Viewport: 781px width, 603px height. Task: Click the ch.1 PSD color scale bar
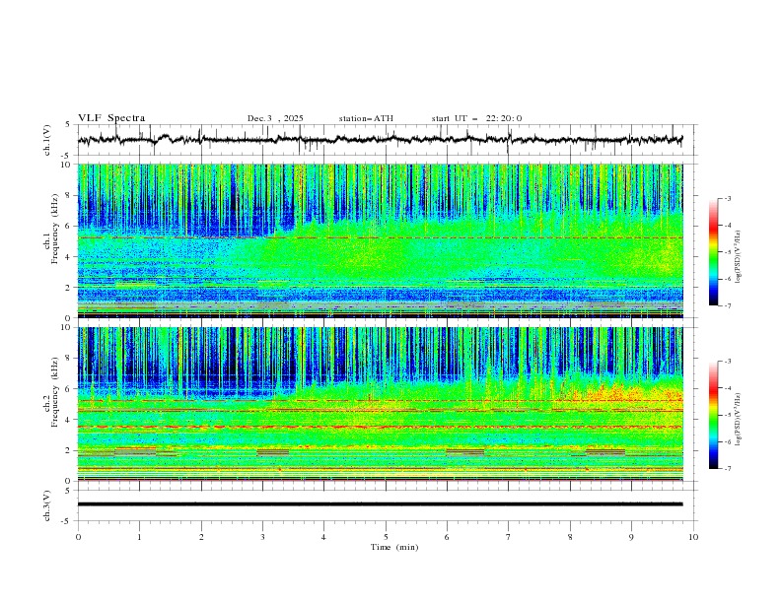713,251
